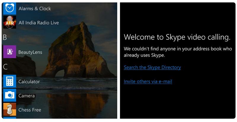237x122 pixels.
Task: Select the 'Camera' list entry text
Action: (x=26, y=96)
